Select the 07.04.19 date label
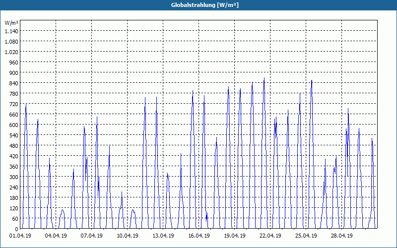This screenshot has height=248, width=397. click(92, 236)
